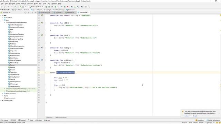Click the collapse-all icon in project header
The height and width of the screenshot is (124, 221).
tap(29, 12)
